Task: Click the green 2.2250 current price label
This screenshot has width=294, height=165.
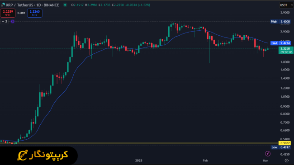Action: click(286, 48)
